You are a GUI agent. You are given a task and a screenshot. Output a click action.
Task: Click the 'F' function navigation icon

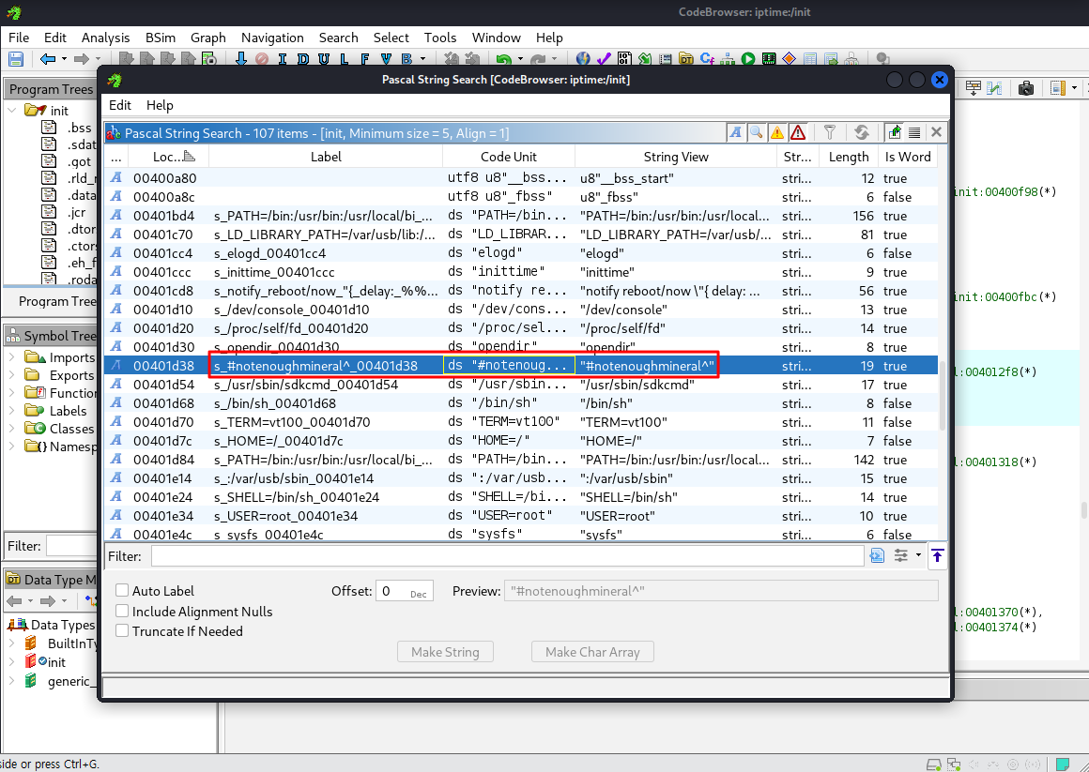coord(365,59)
